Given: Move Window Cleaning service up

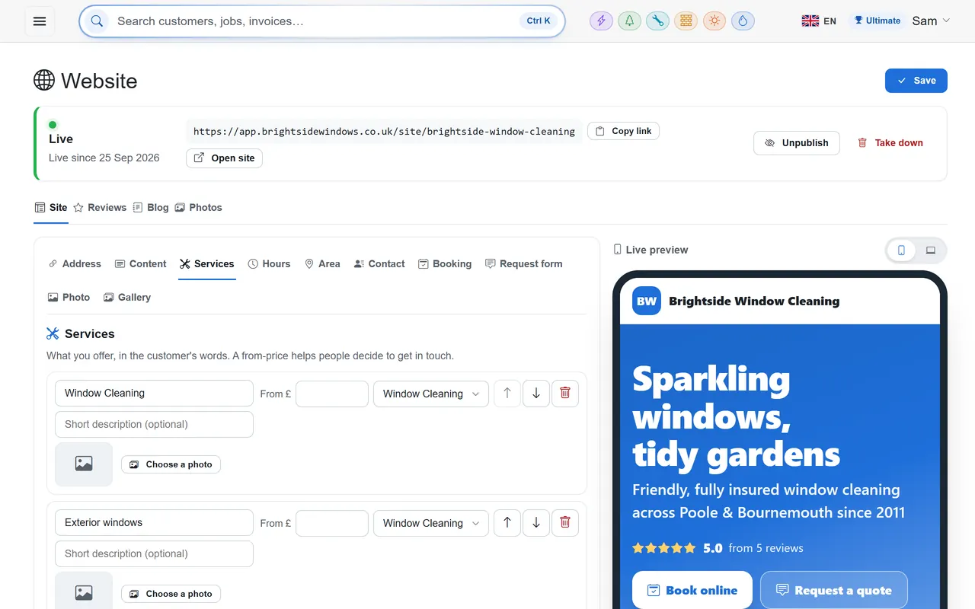Looking at the screenshot, I should coord(507,394).
